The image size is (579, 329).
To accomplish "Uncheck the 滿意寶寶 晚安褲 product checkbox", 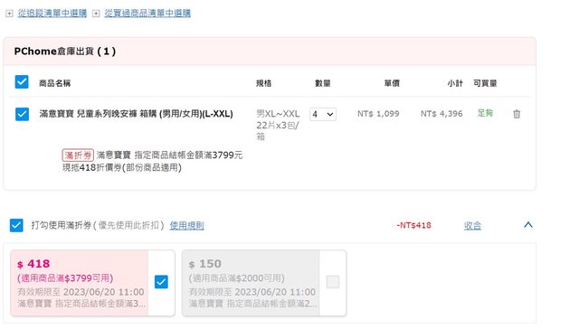I will pyautogui.click(x=22, y=114).
